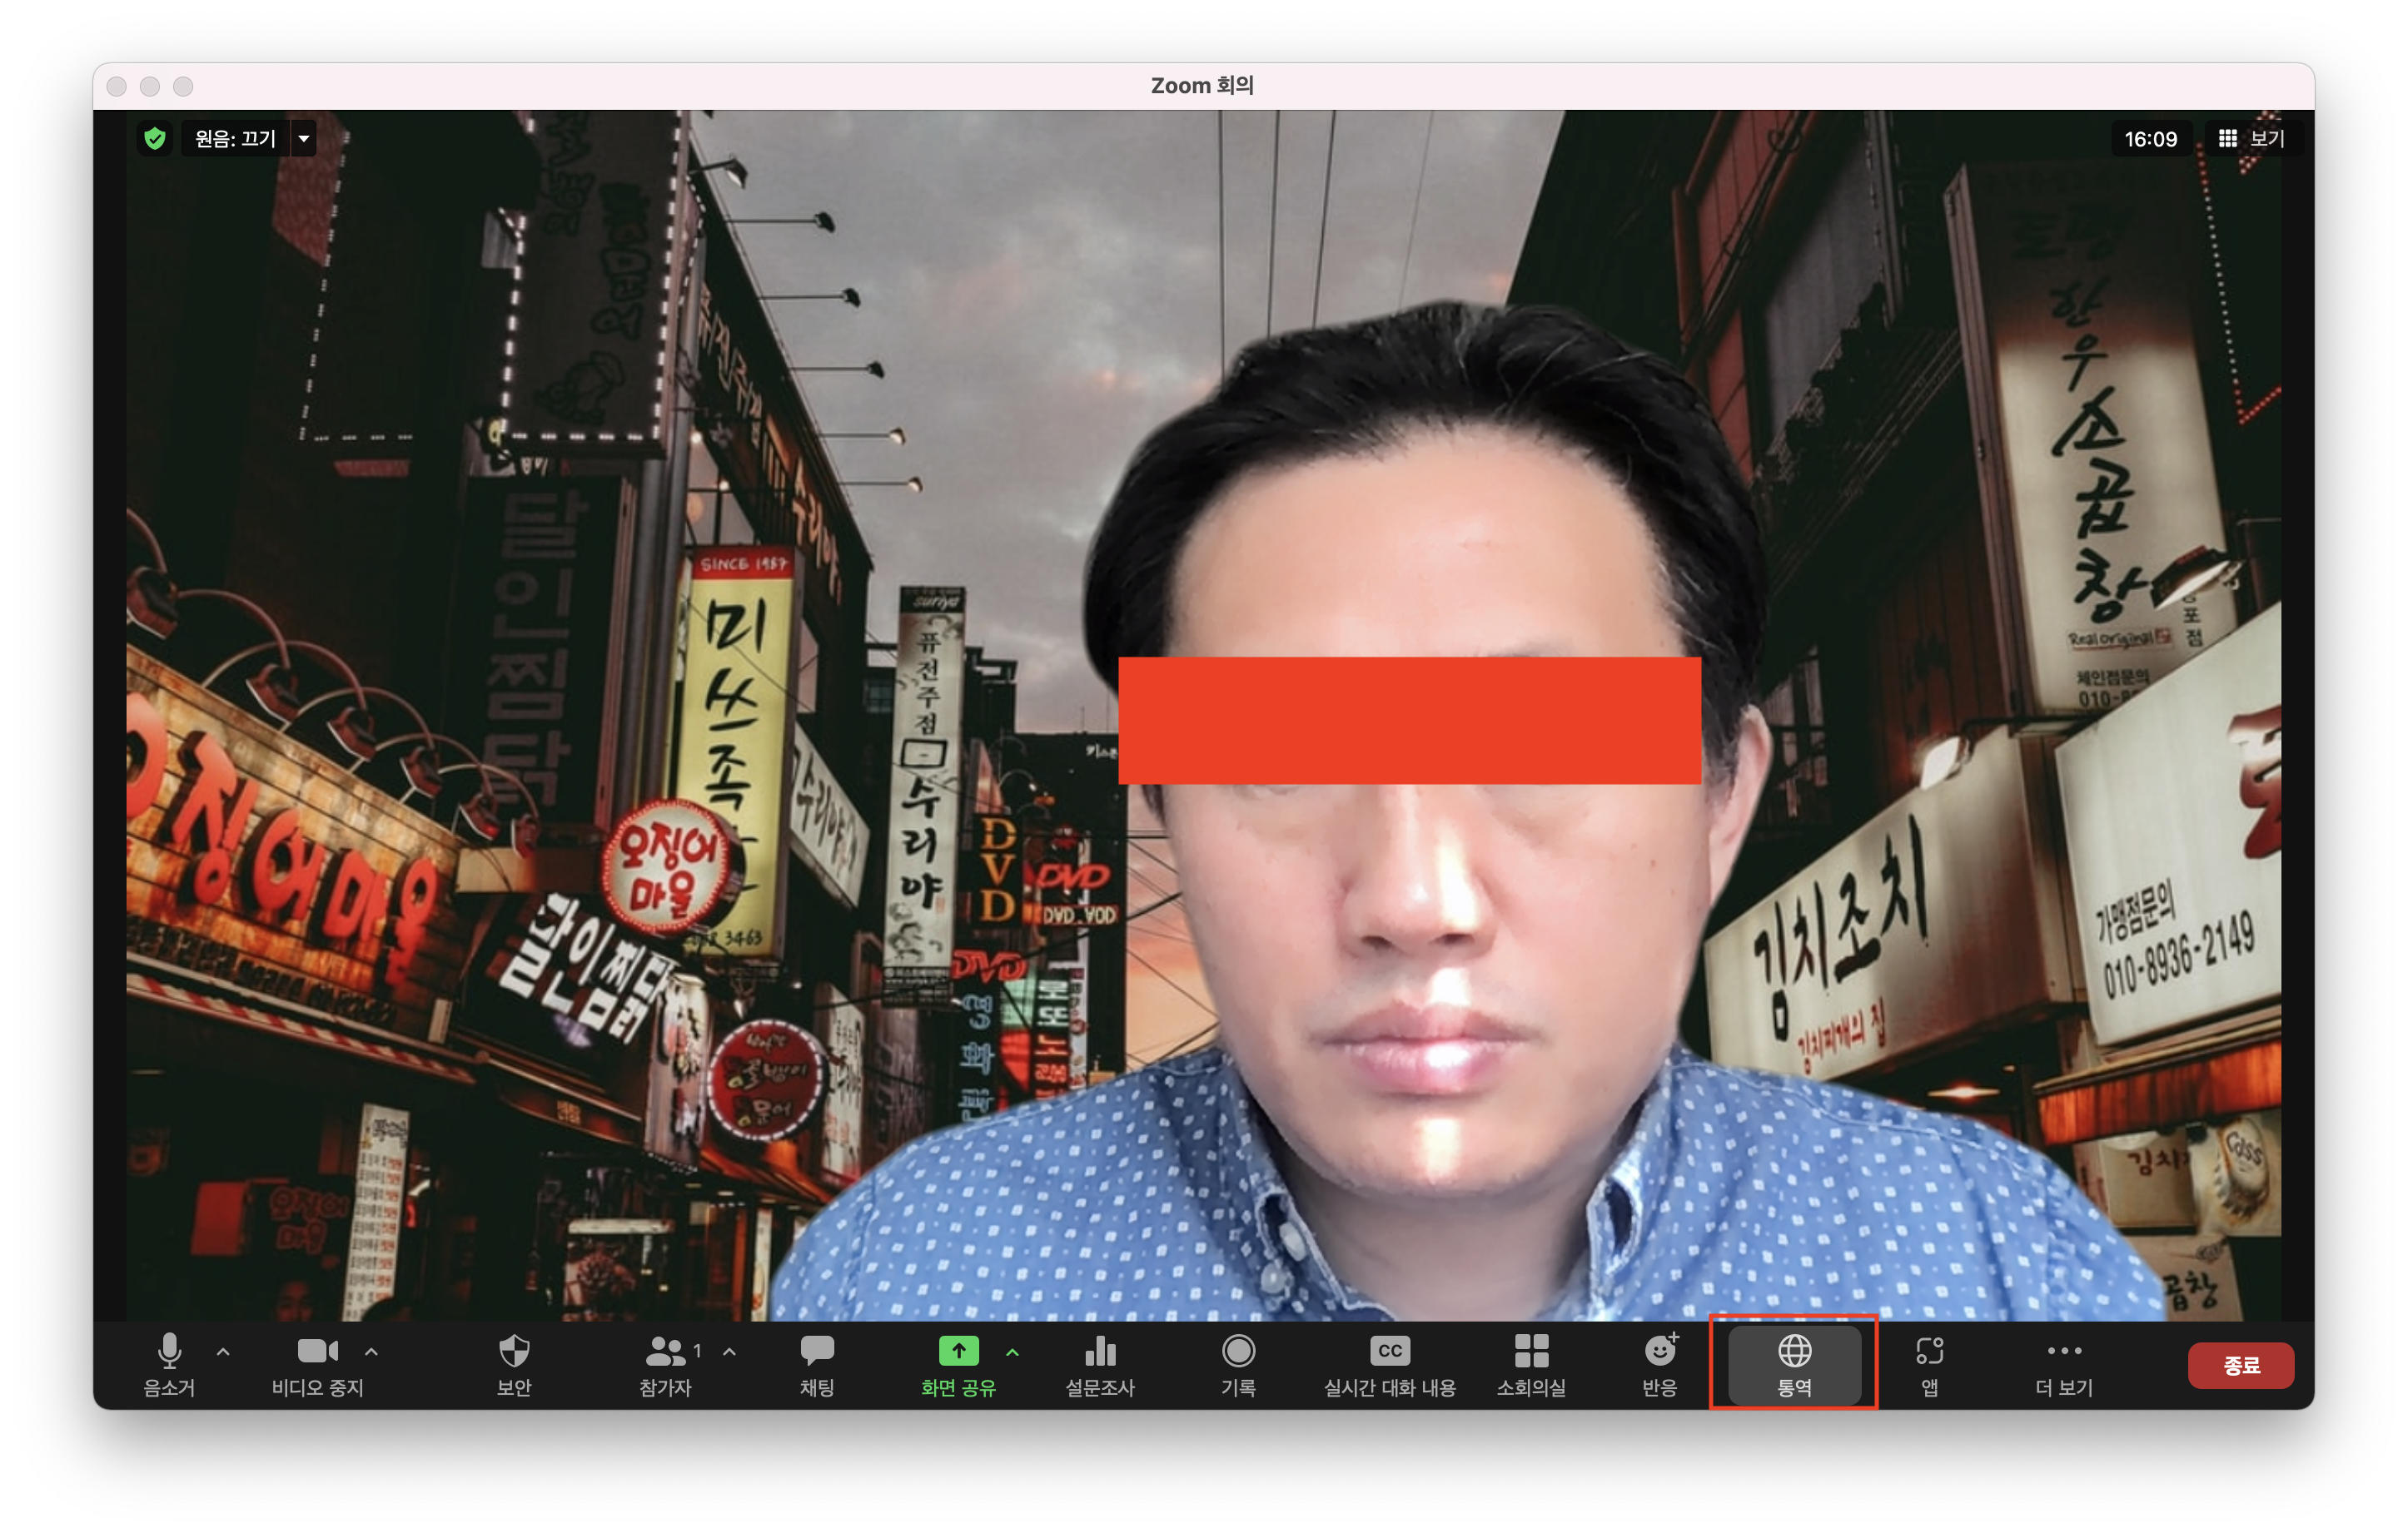Click the Interpretation (통역) globe icon

[1794, 1351]
